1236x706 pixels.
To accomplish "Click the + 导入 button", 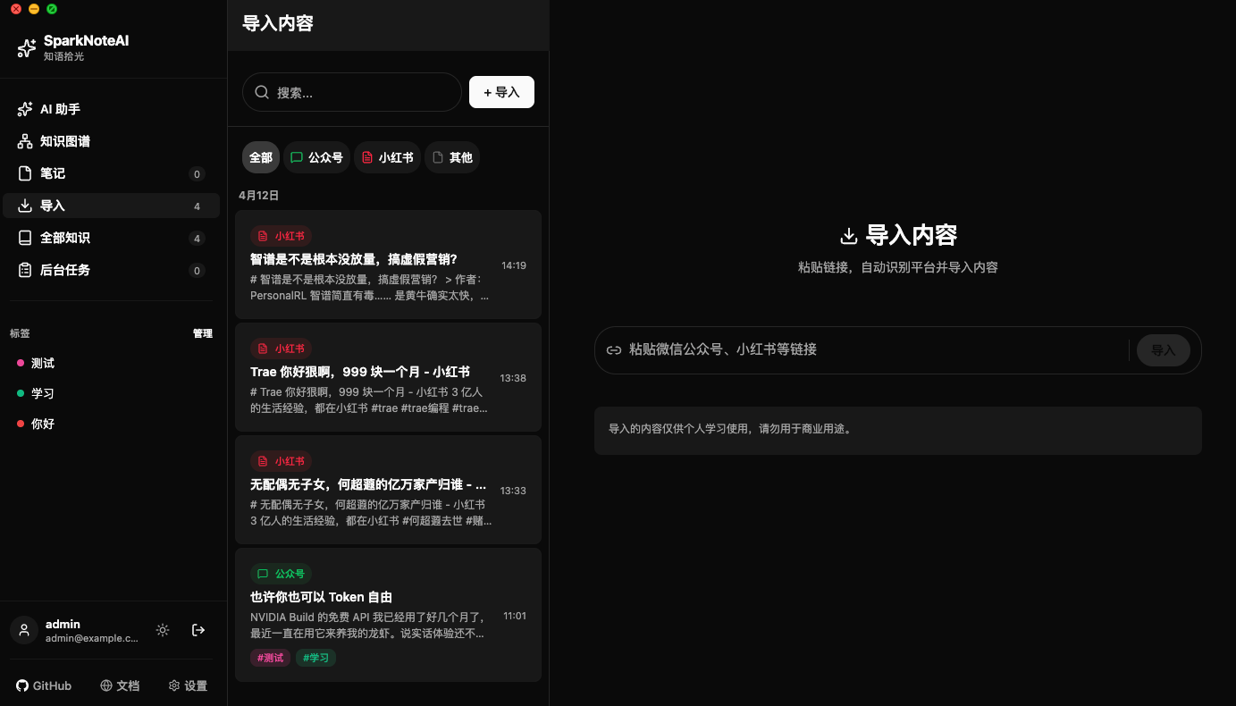I will click(x=501, y=91).
